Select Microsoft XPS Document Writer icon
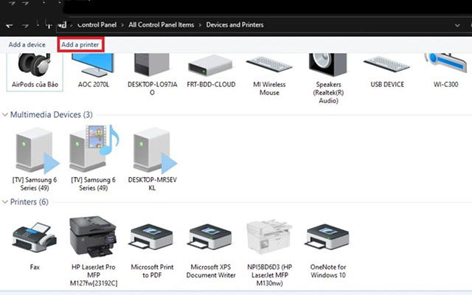This screenshot has height=295, width=472. coord(210,237)
